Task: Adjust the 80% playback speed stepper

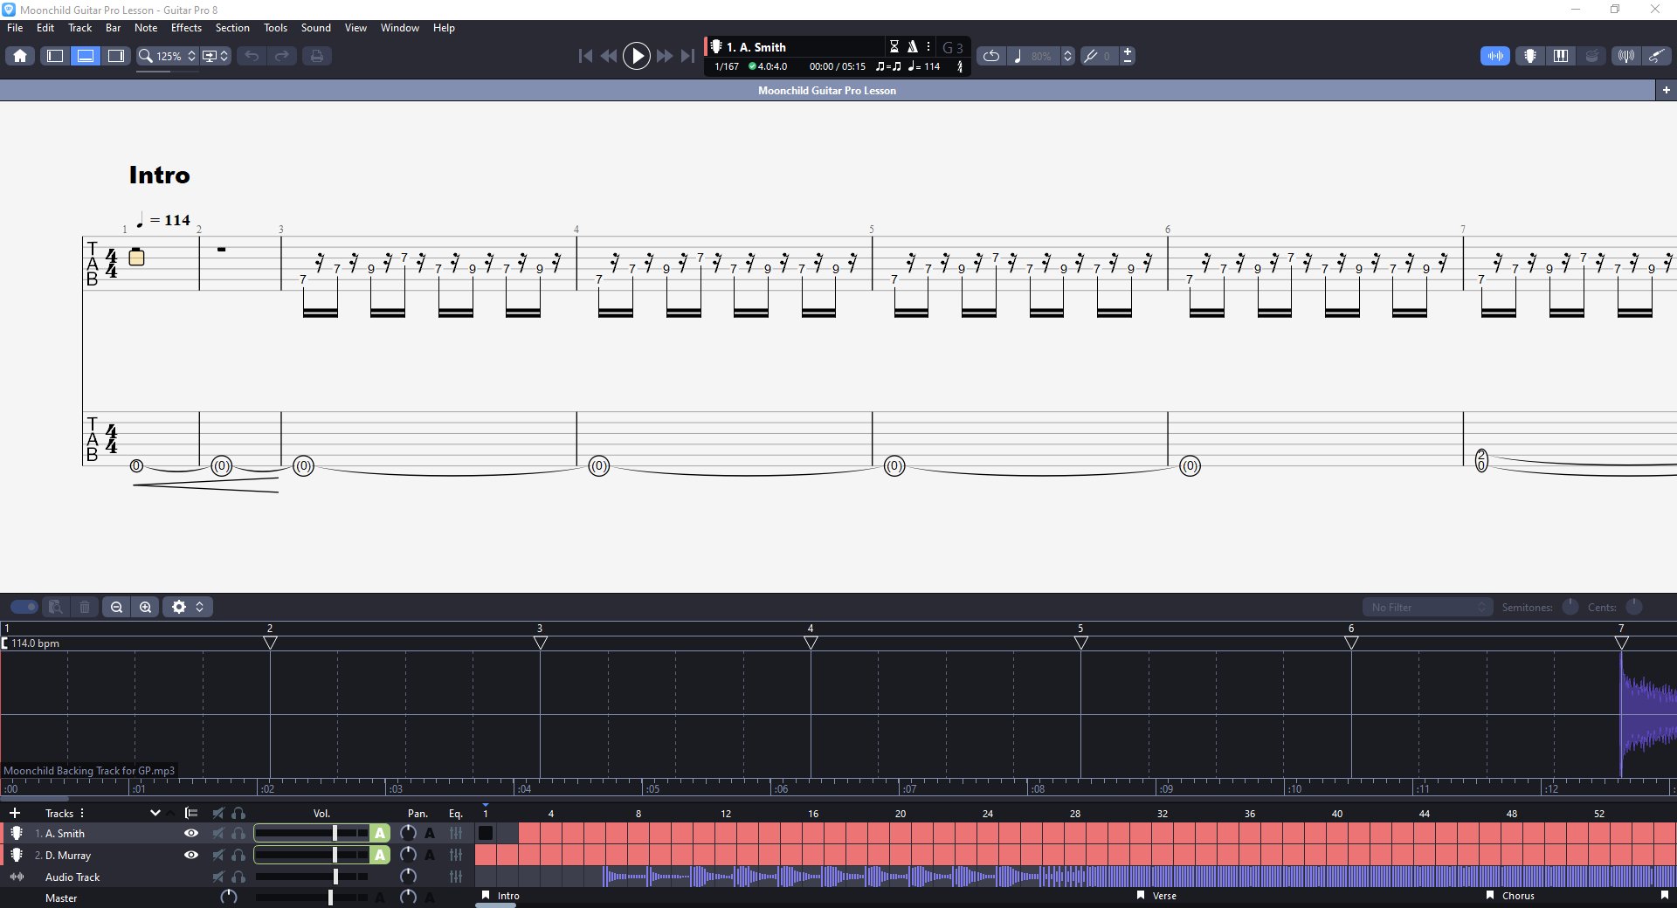Action: pyautogui.click(x=1067, y=56)
